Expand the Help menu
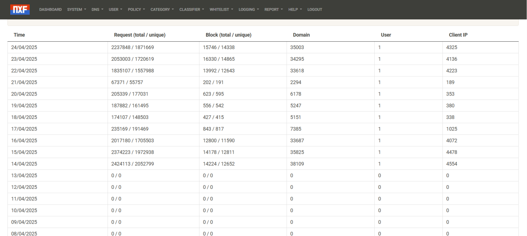The height and width of the screenshot is (236, 527). click(x=295, y=10)
